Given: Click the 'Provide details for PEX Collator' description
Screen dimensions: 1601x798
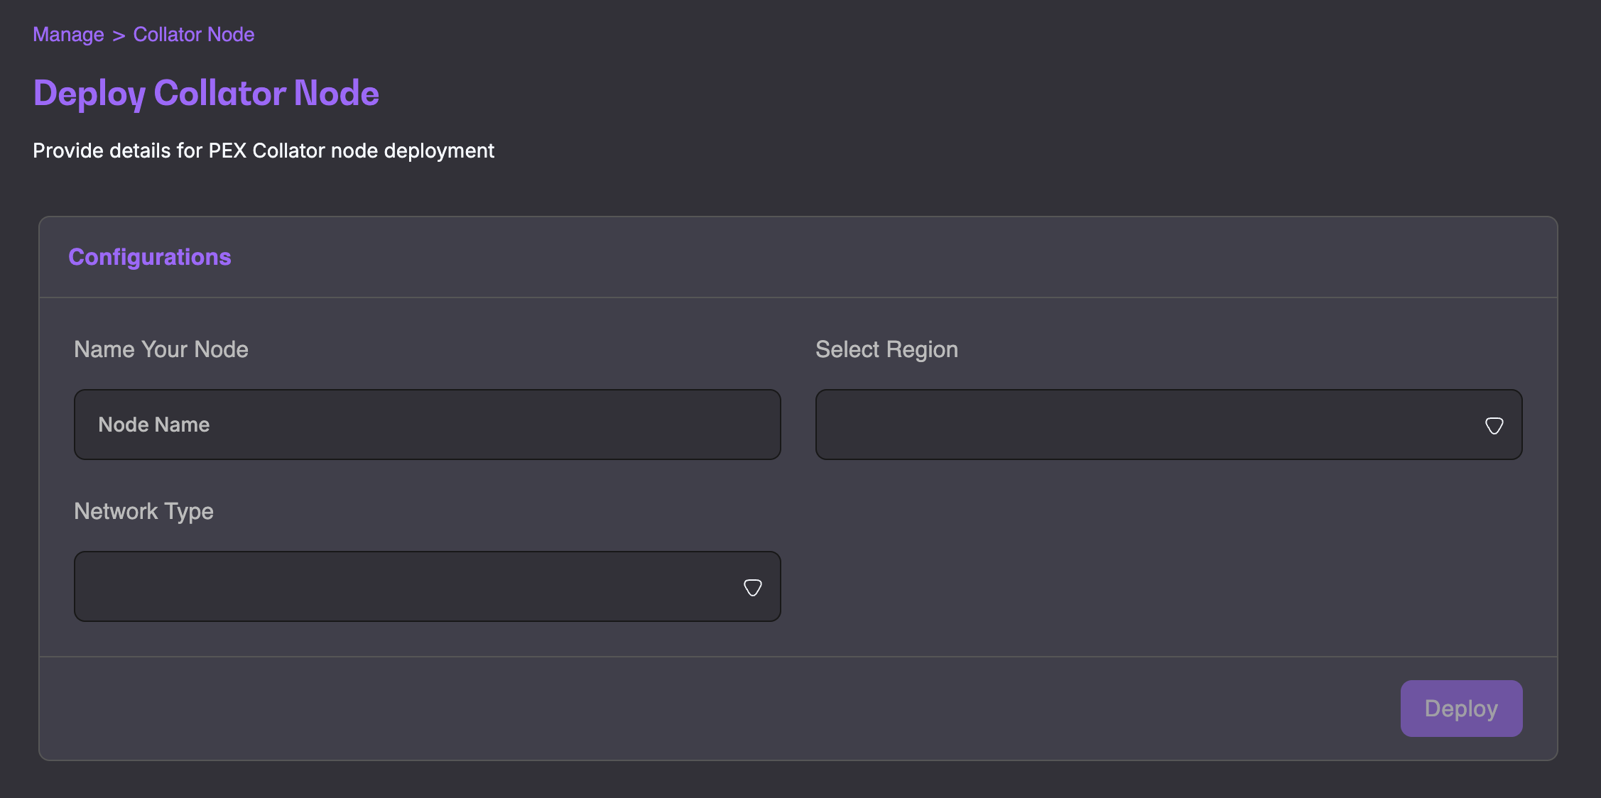Looking at the screenshot, I should point(263,151).
